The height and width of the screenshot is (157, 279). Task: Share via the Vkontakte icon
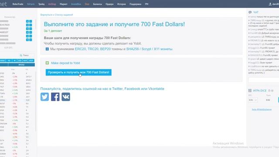66,97
